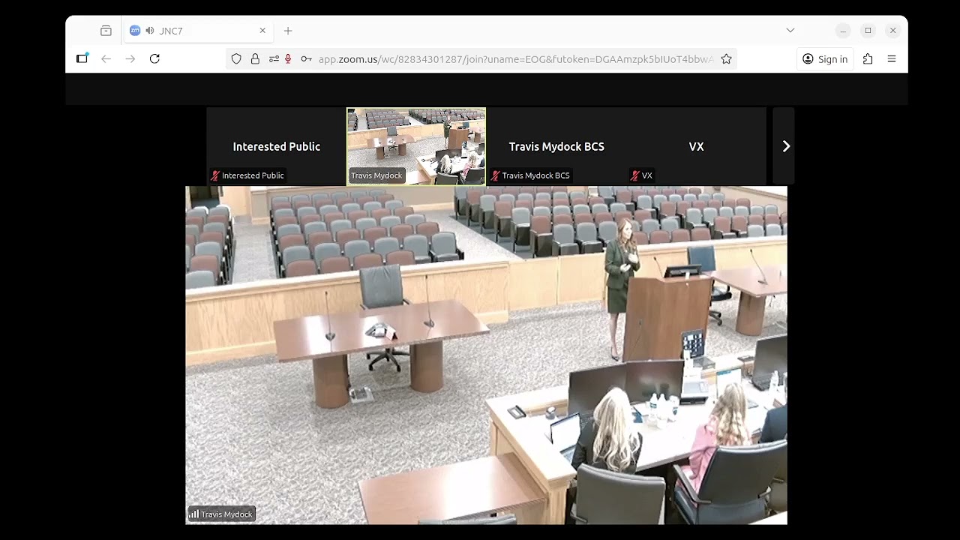Go back to previous page
The height and width of the screenshot is (540, 960).
(x=106, y=58)
